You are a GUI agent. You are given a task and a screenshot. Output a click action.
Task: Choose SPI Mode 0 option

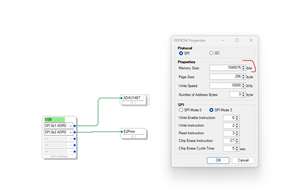coord(181,110)
